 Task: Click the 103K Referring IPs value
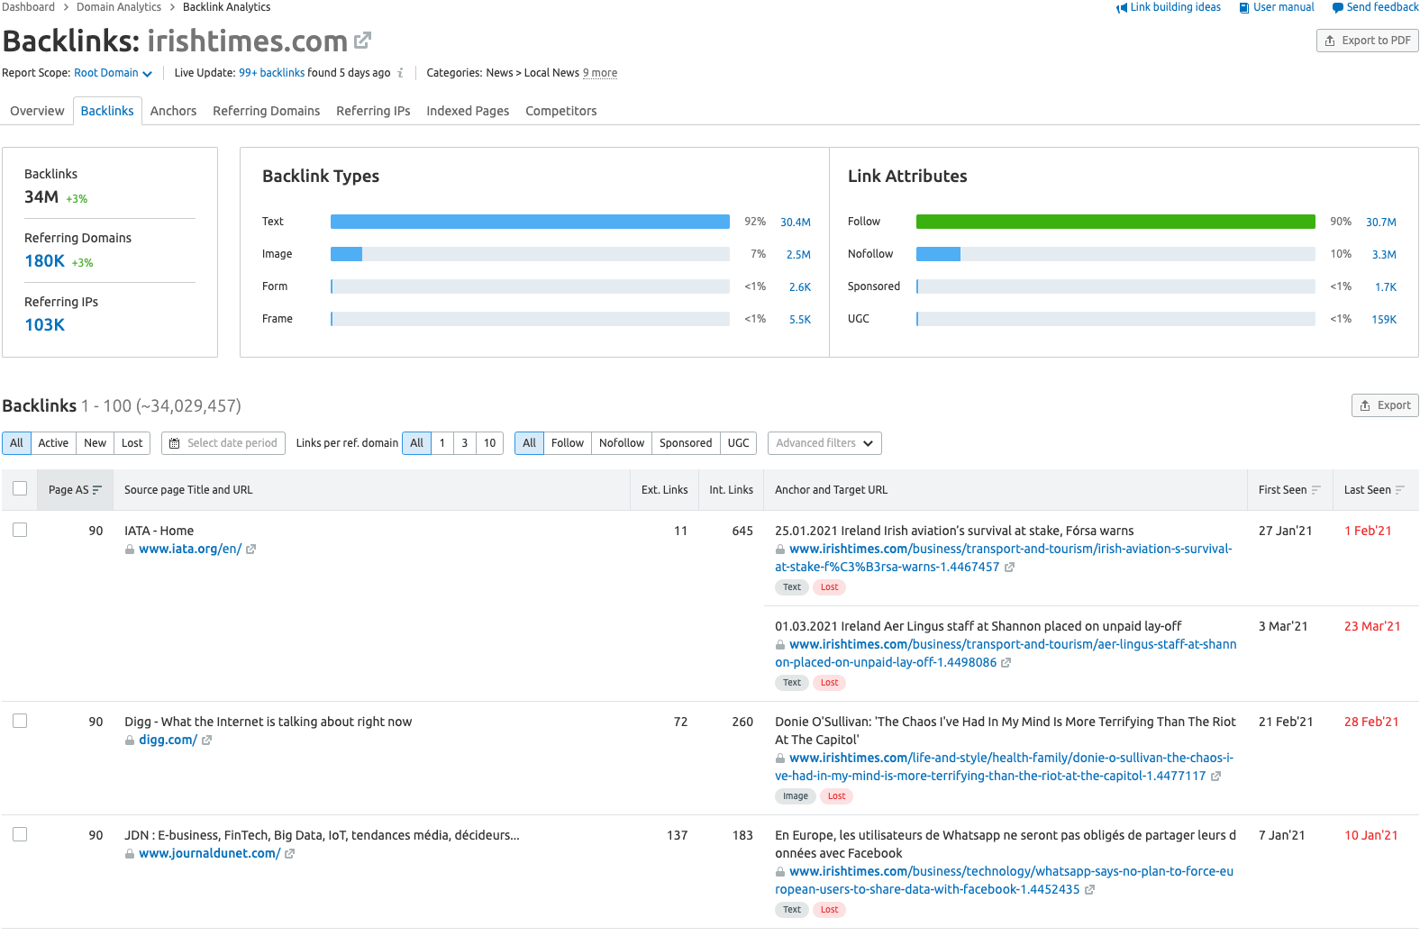point(45,325)
